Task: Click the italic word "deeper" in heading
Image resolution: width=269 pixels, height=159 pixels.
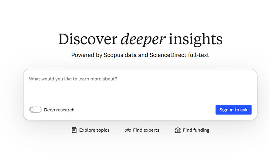Action: pyautogui.click(x=143, y=39)
